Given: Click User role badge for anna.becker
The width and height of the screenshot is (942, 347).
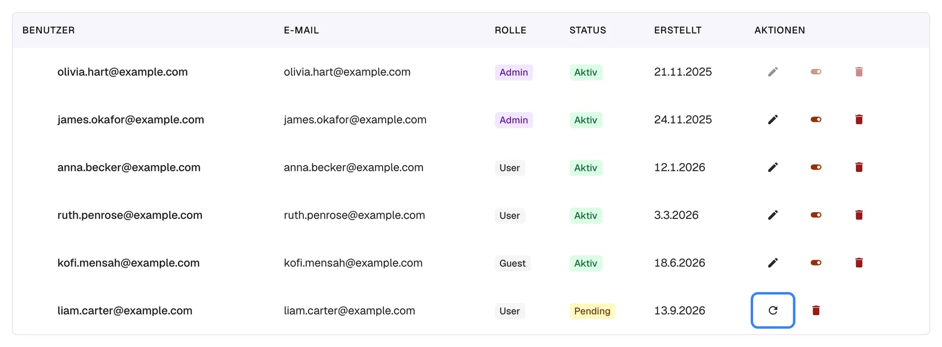Looking at the screenshot, I should click(x=510, y=168).
